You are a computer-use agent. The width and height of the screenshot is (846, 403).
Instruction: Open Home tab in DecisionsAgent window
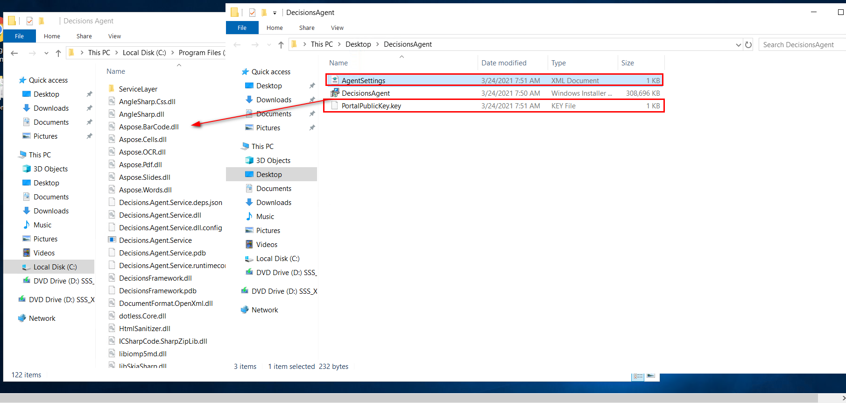(x=275, y=28)
